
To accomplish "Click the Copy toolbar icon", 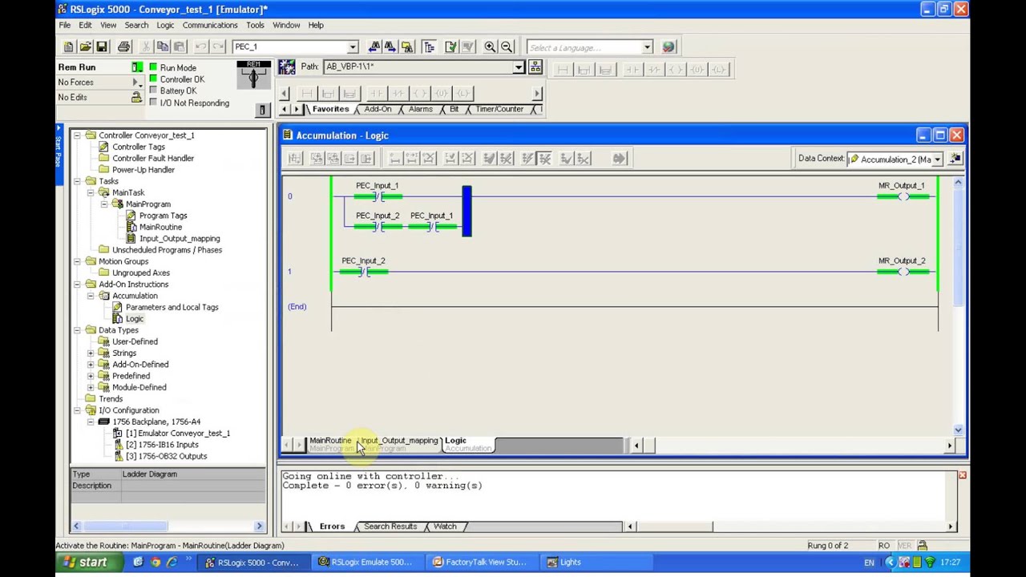I will click(163, 47).
